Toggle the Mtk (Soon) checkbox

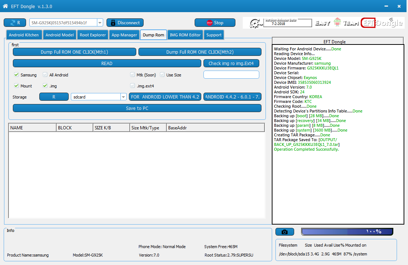[133, 75]
